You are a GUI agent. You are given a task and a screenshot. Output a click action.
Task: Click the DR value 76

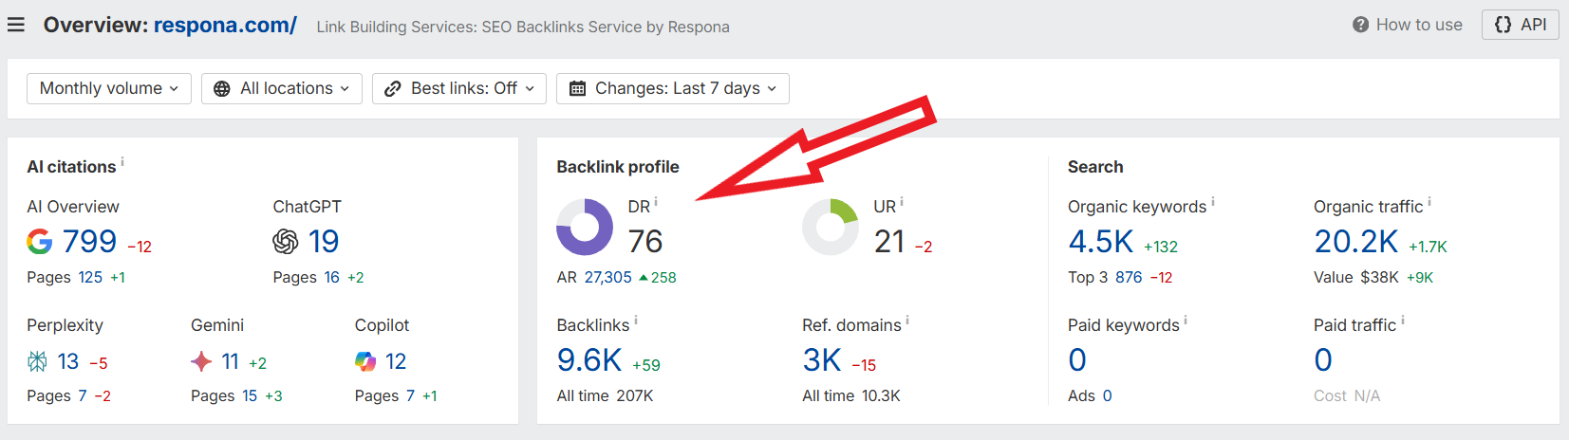645,242
